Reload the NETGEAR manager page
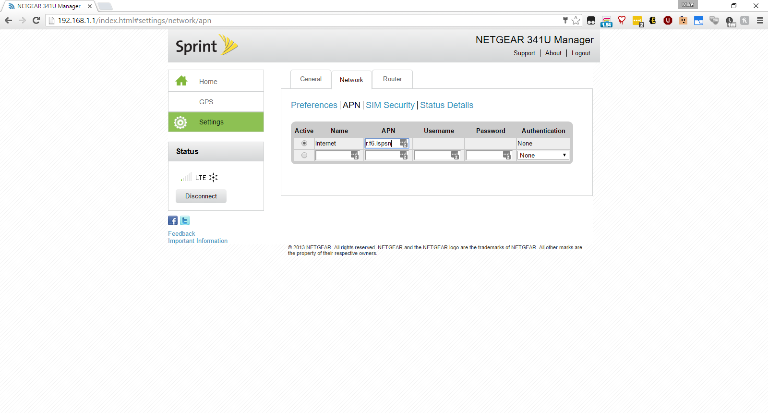 click(x=36, y=20)
